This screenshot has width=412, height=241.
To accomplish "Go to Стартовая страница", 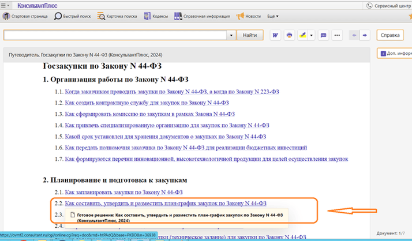I will (29, 16).
